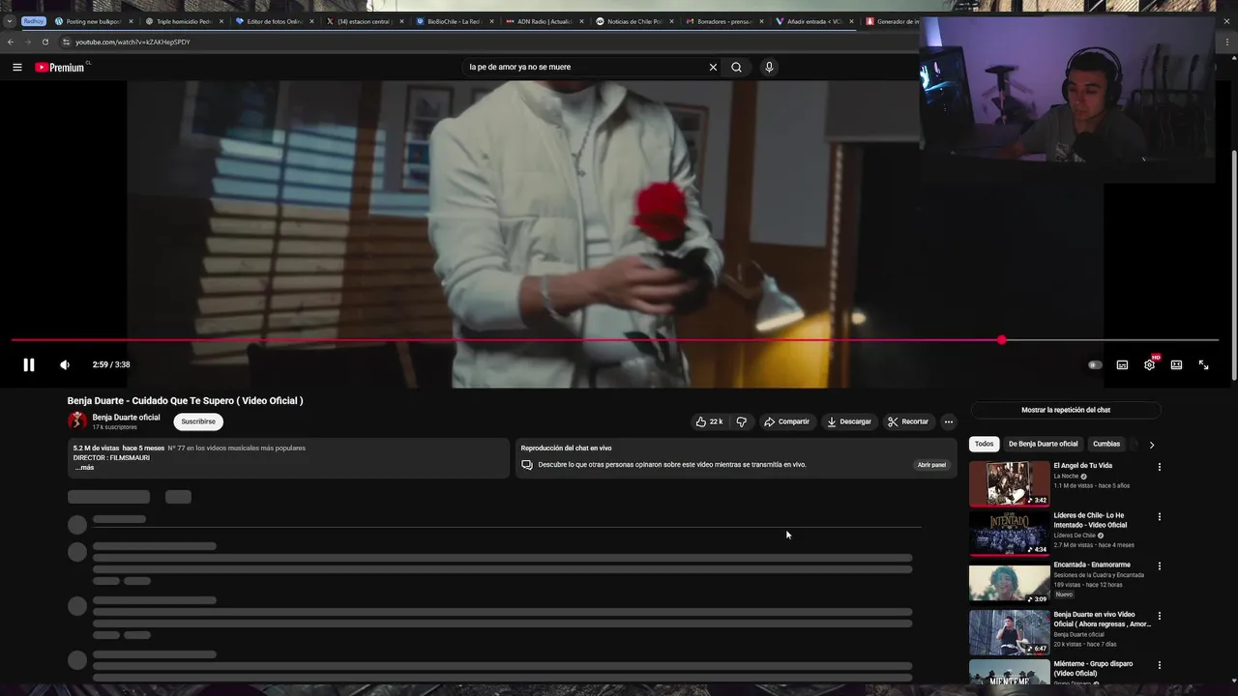Click the red playhead marker
Image resolution: width=1238 pixels, height=696 pixels.
point(1002,340)
